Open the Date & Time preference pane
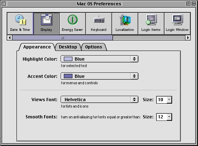198x146 pixels. click(20, 23)
